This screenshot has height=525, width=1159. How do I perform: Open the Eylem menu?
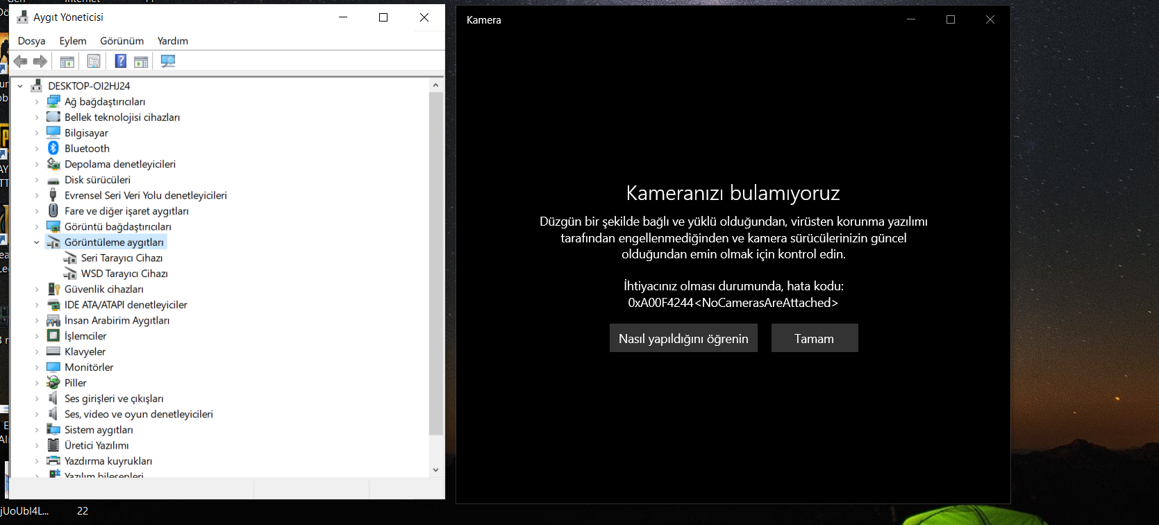coord(73,41)
